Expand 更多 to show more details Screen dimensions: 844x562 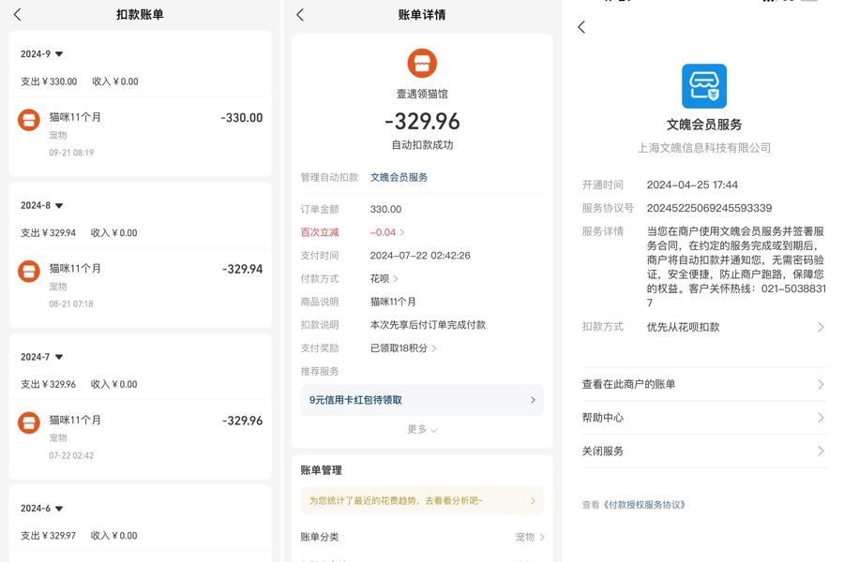click(x=422, y=429)
